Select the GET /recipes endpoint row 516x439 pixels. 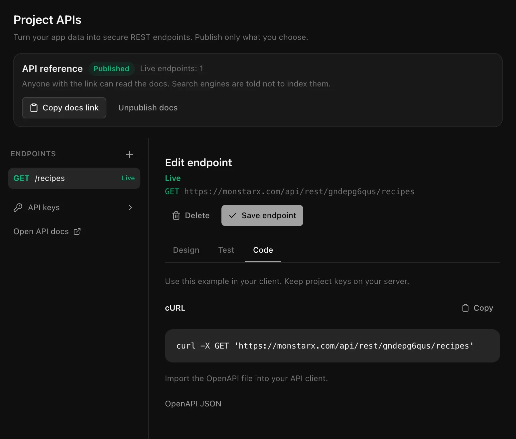[74, 178]
